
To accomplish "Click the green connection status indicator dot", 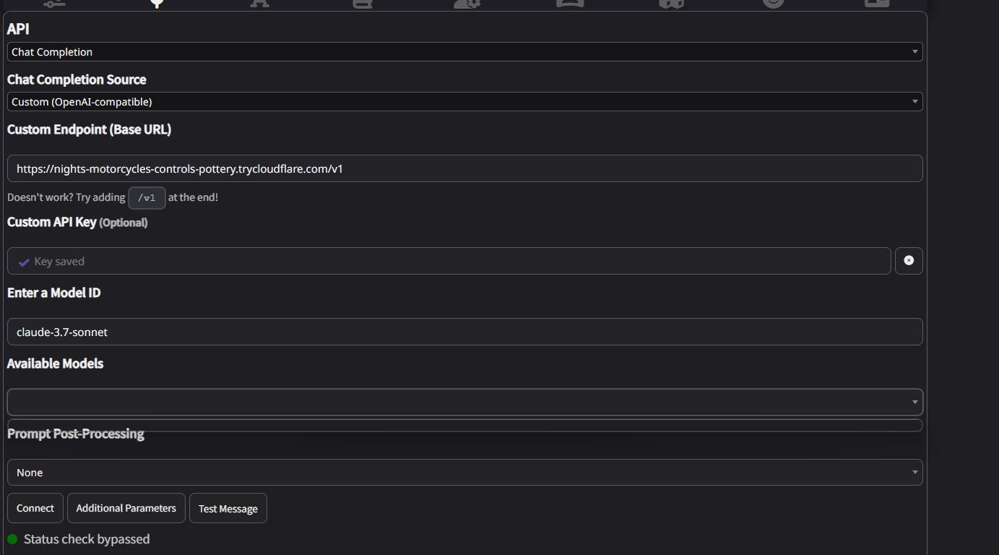I will point(12,539).
